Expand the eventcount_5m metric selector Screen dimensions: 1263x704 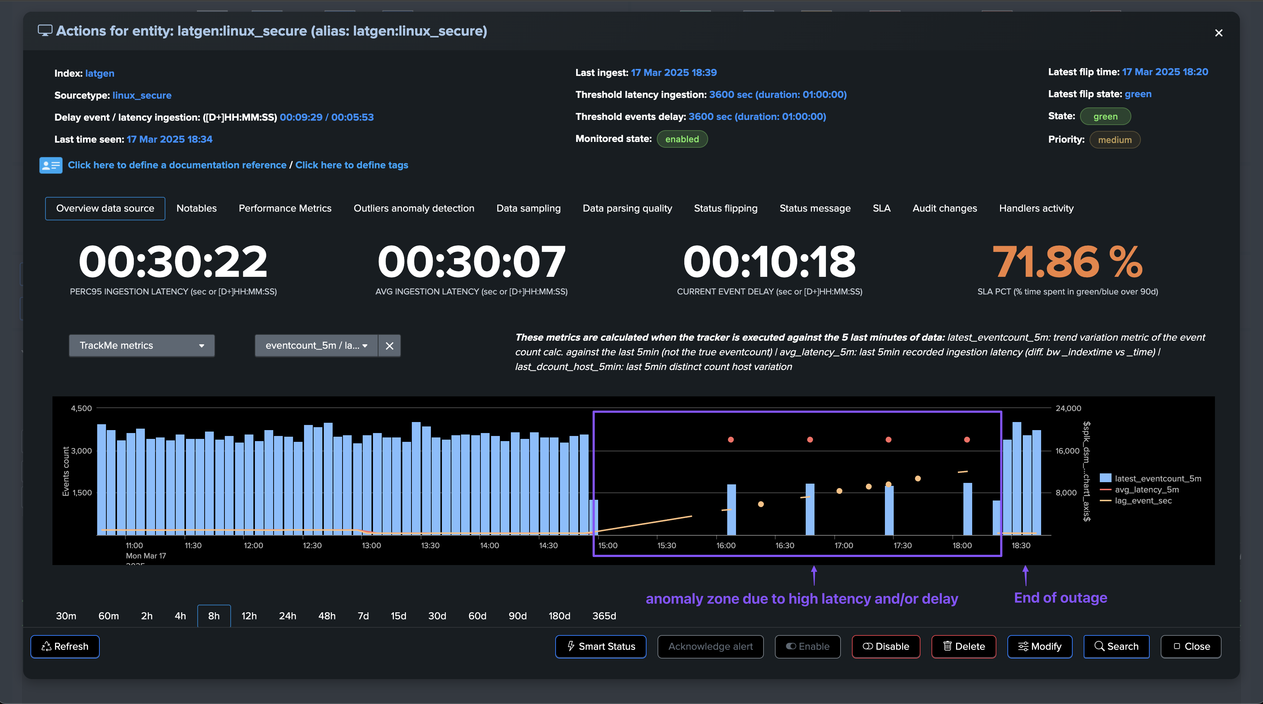(316, 346)
